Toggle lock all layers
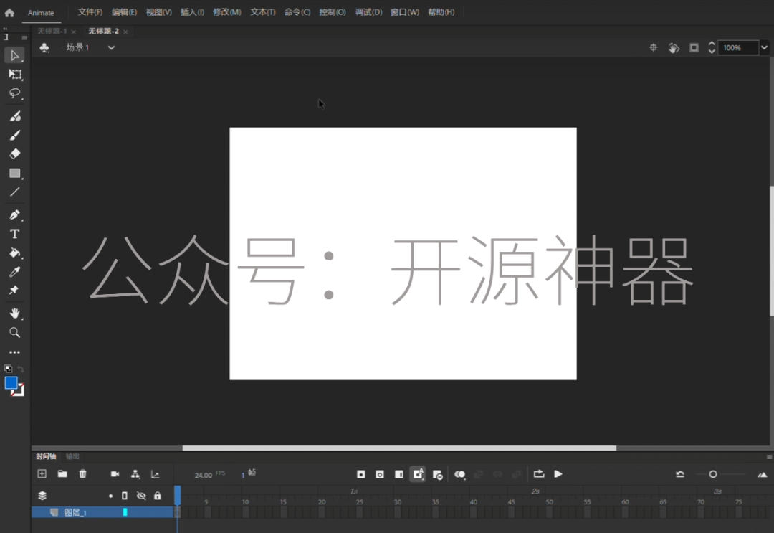 158,496
